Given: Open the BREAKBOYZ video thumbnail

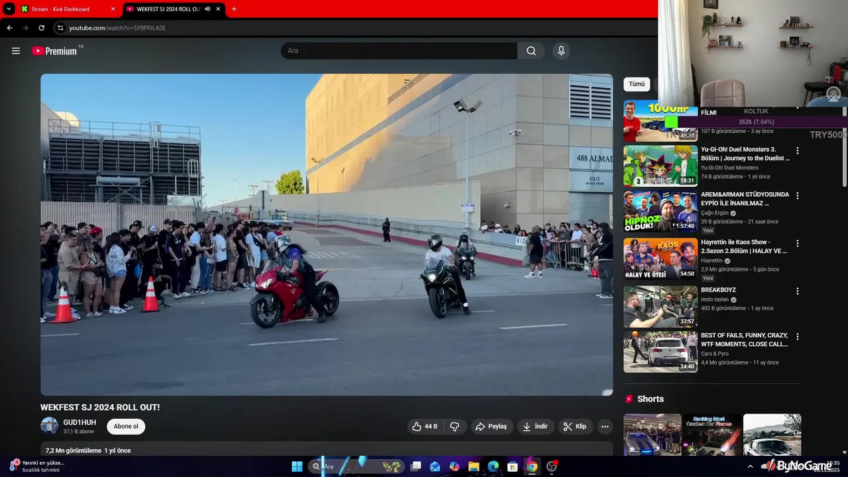Looking at the screenshot, I should pyautogui.click(x=661, y=306).
